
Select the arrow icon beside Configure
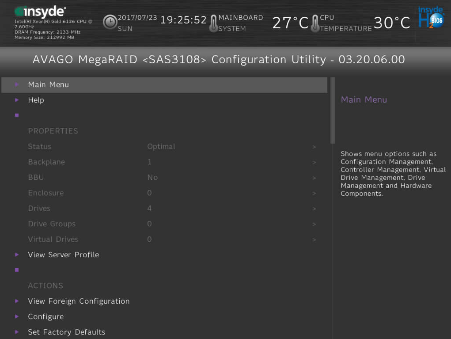pyautogui.click(x=17, y=316)
